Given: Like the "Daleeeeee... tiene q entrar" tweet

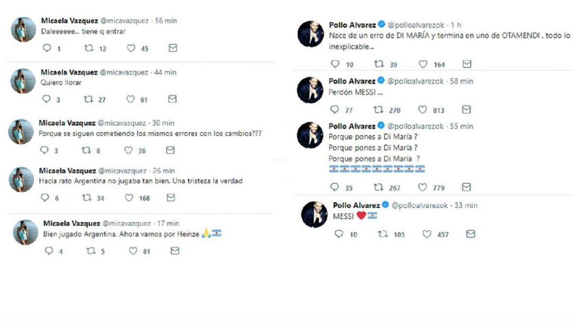Looking at the screenshot, I should (x=131, y=48).
